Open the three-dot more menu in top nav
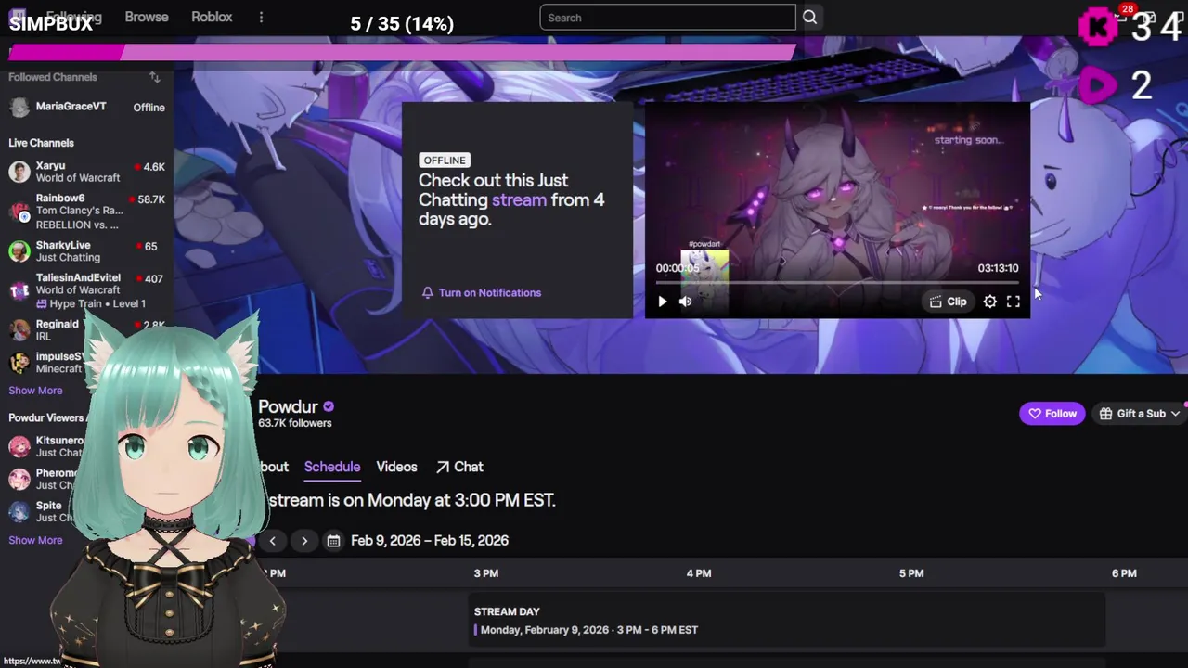 click(x=261, y=18)
